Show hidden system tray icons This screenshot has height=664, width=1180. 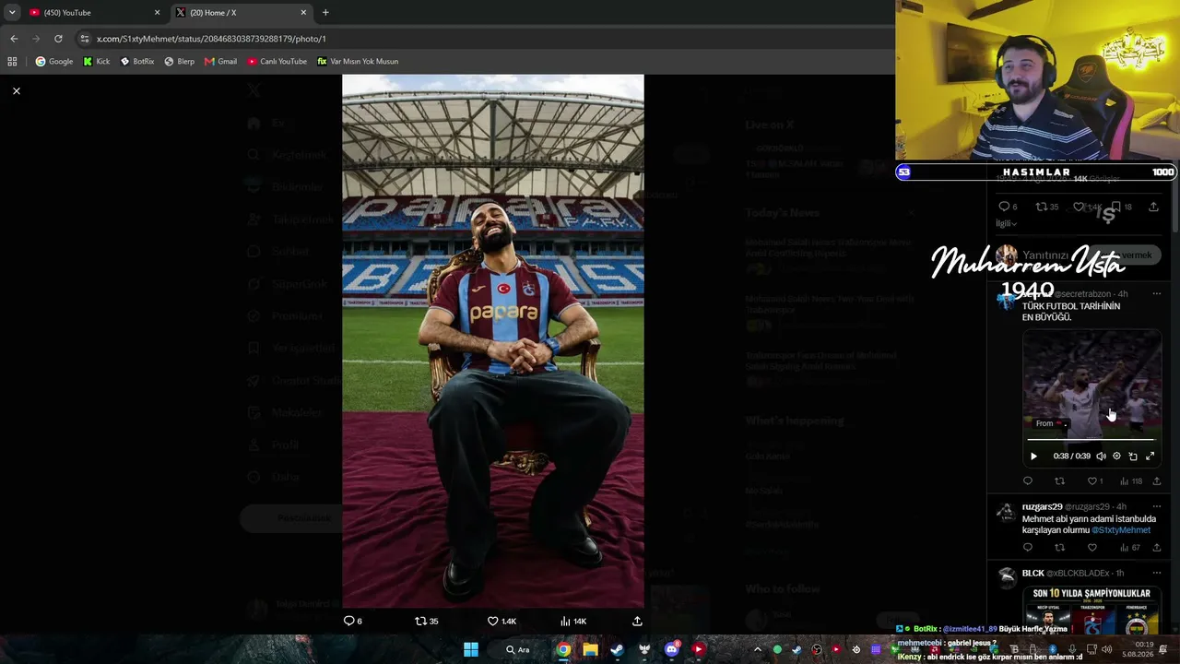[758, 649]
